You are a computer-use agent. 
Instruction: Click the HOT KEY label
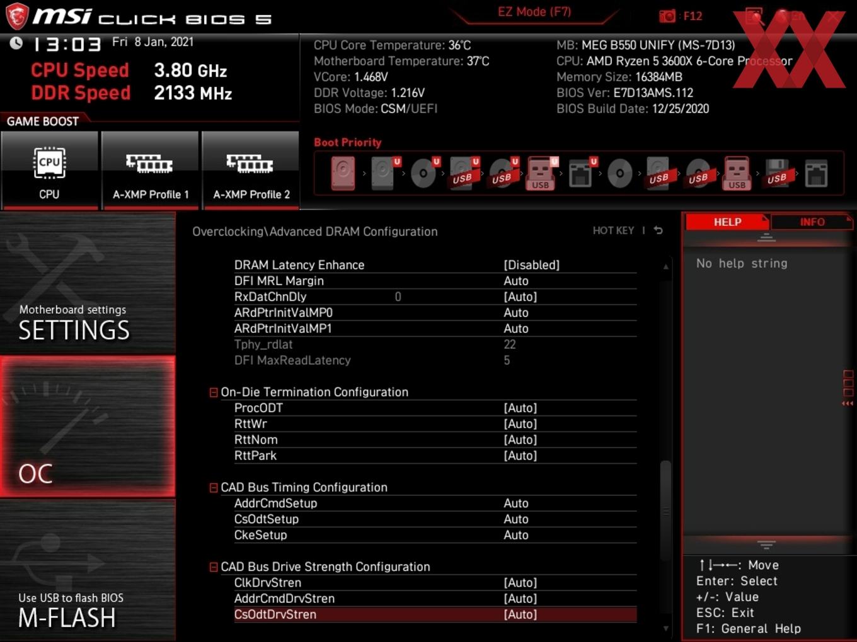[x=613, y=230]
